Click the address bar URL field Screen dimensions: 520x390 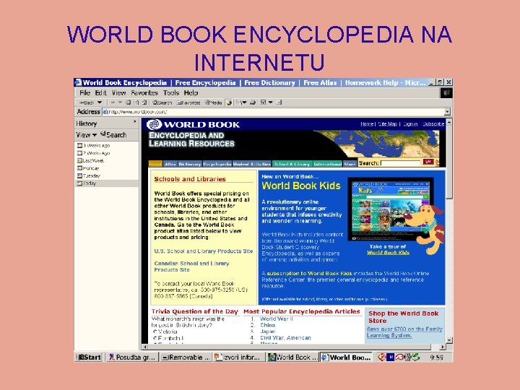click(x=273, y=112)
